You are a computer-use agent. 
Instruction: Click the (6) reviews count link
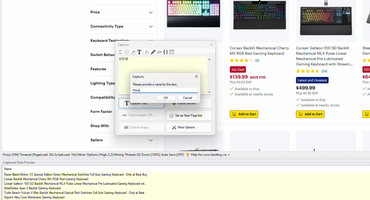(x=257, y=61)
